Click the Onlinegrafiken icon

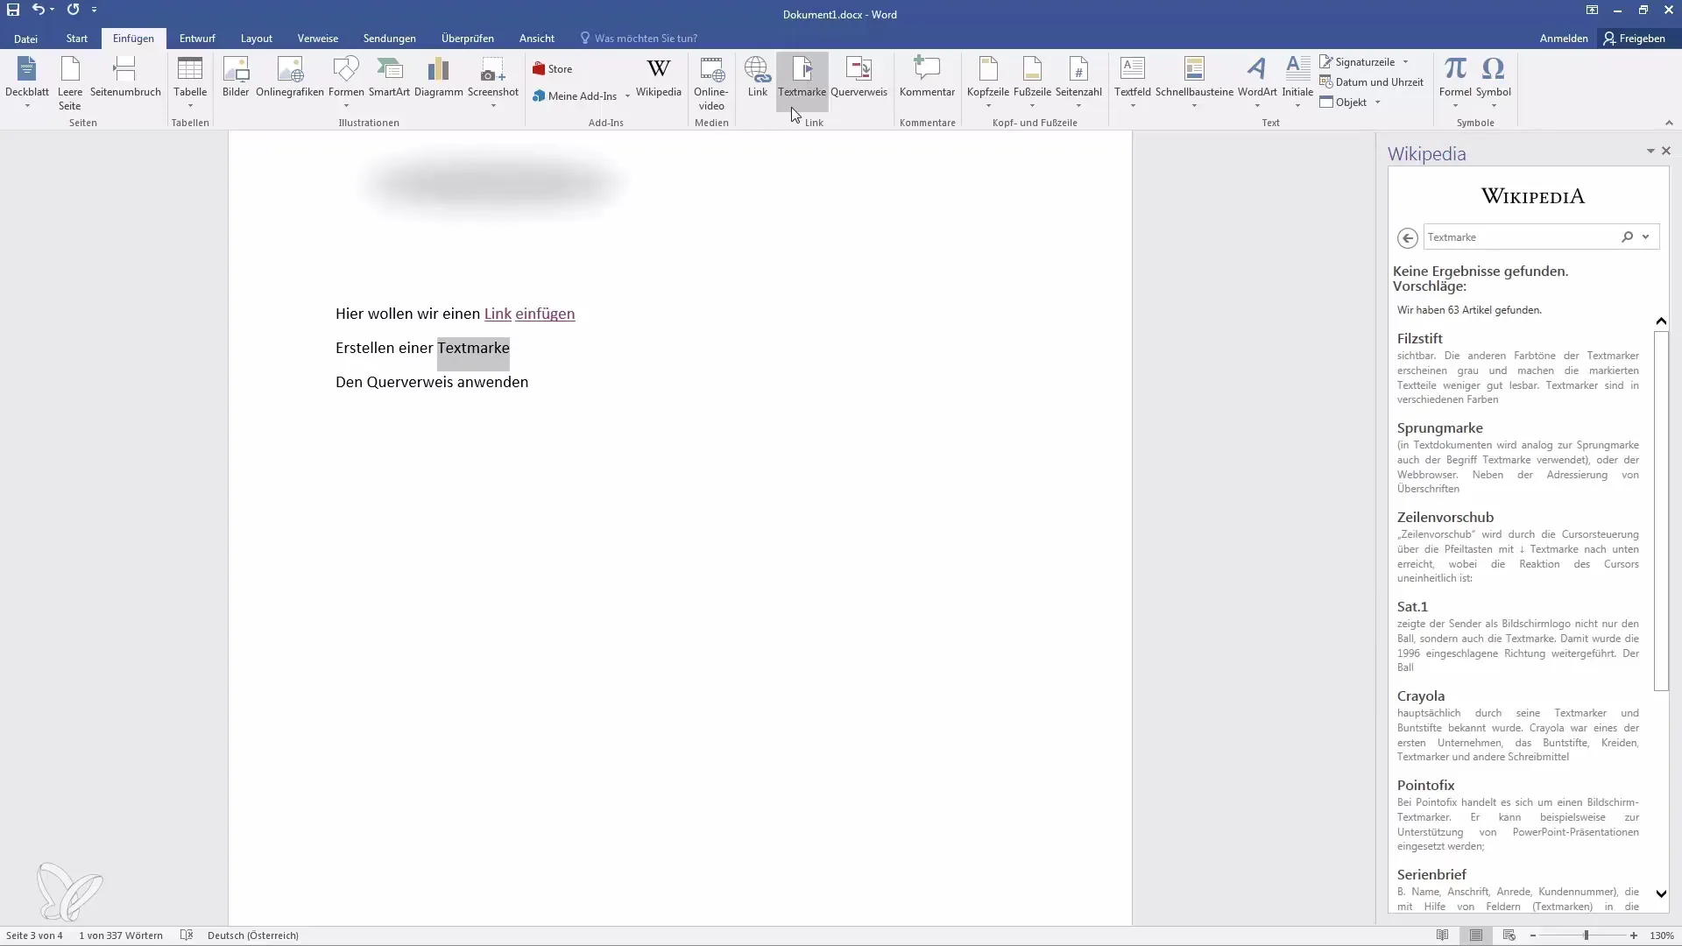(290, 77)
